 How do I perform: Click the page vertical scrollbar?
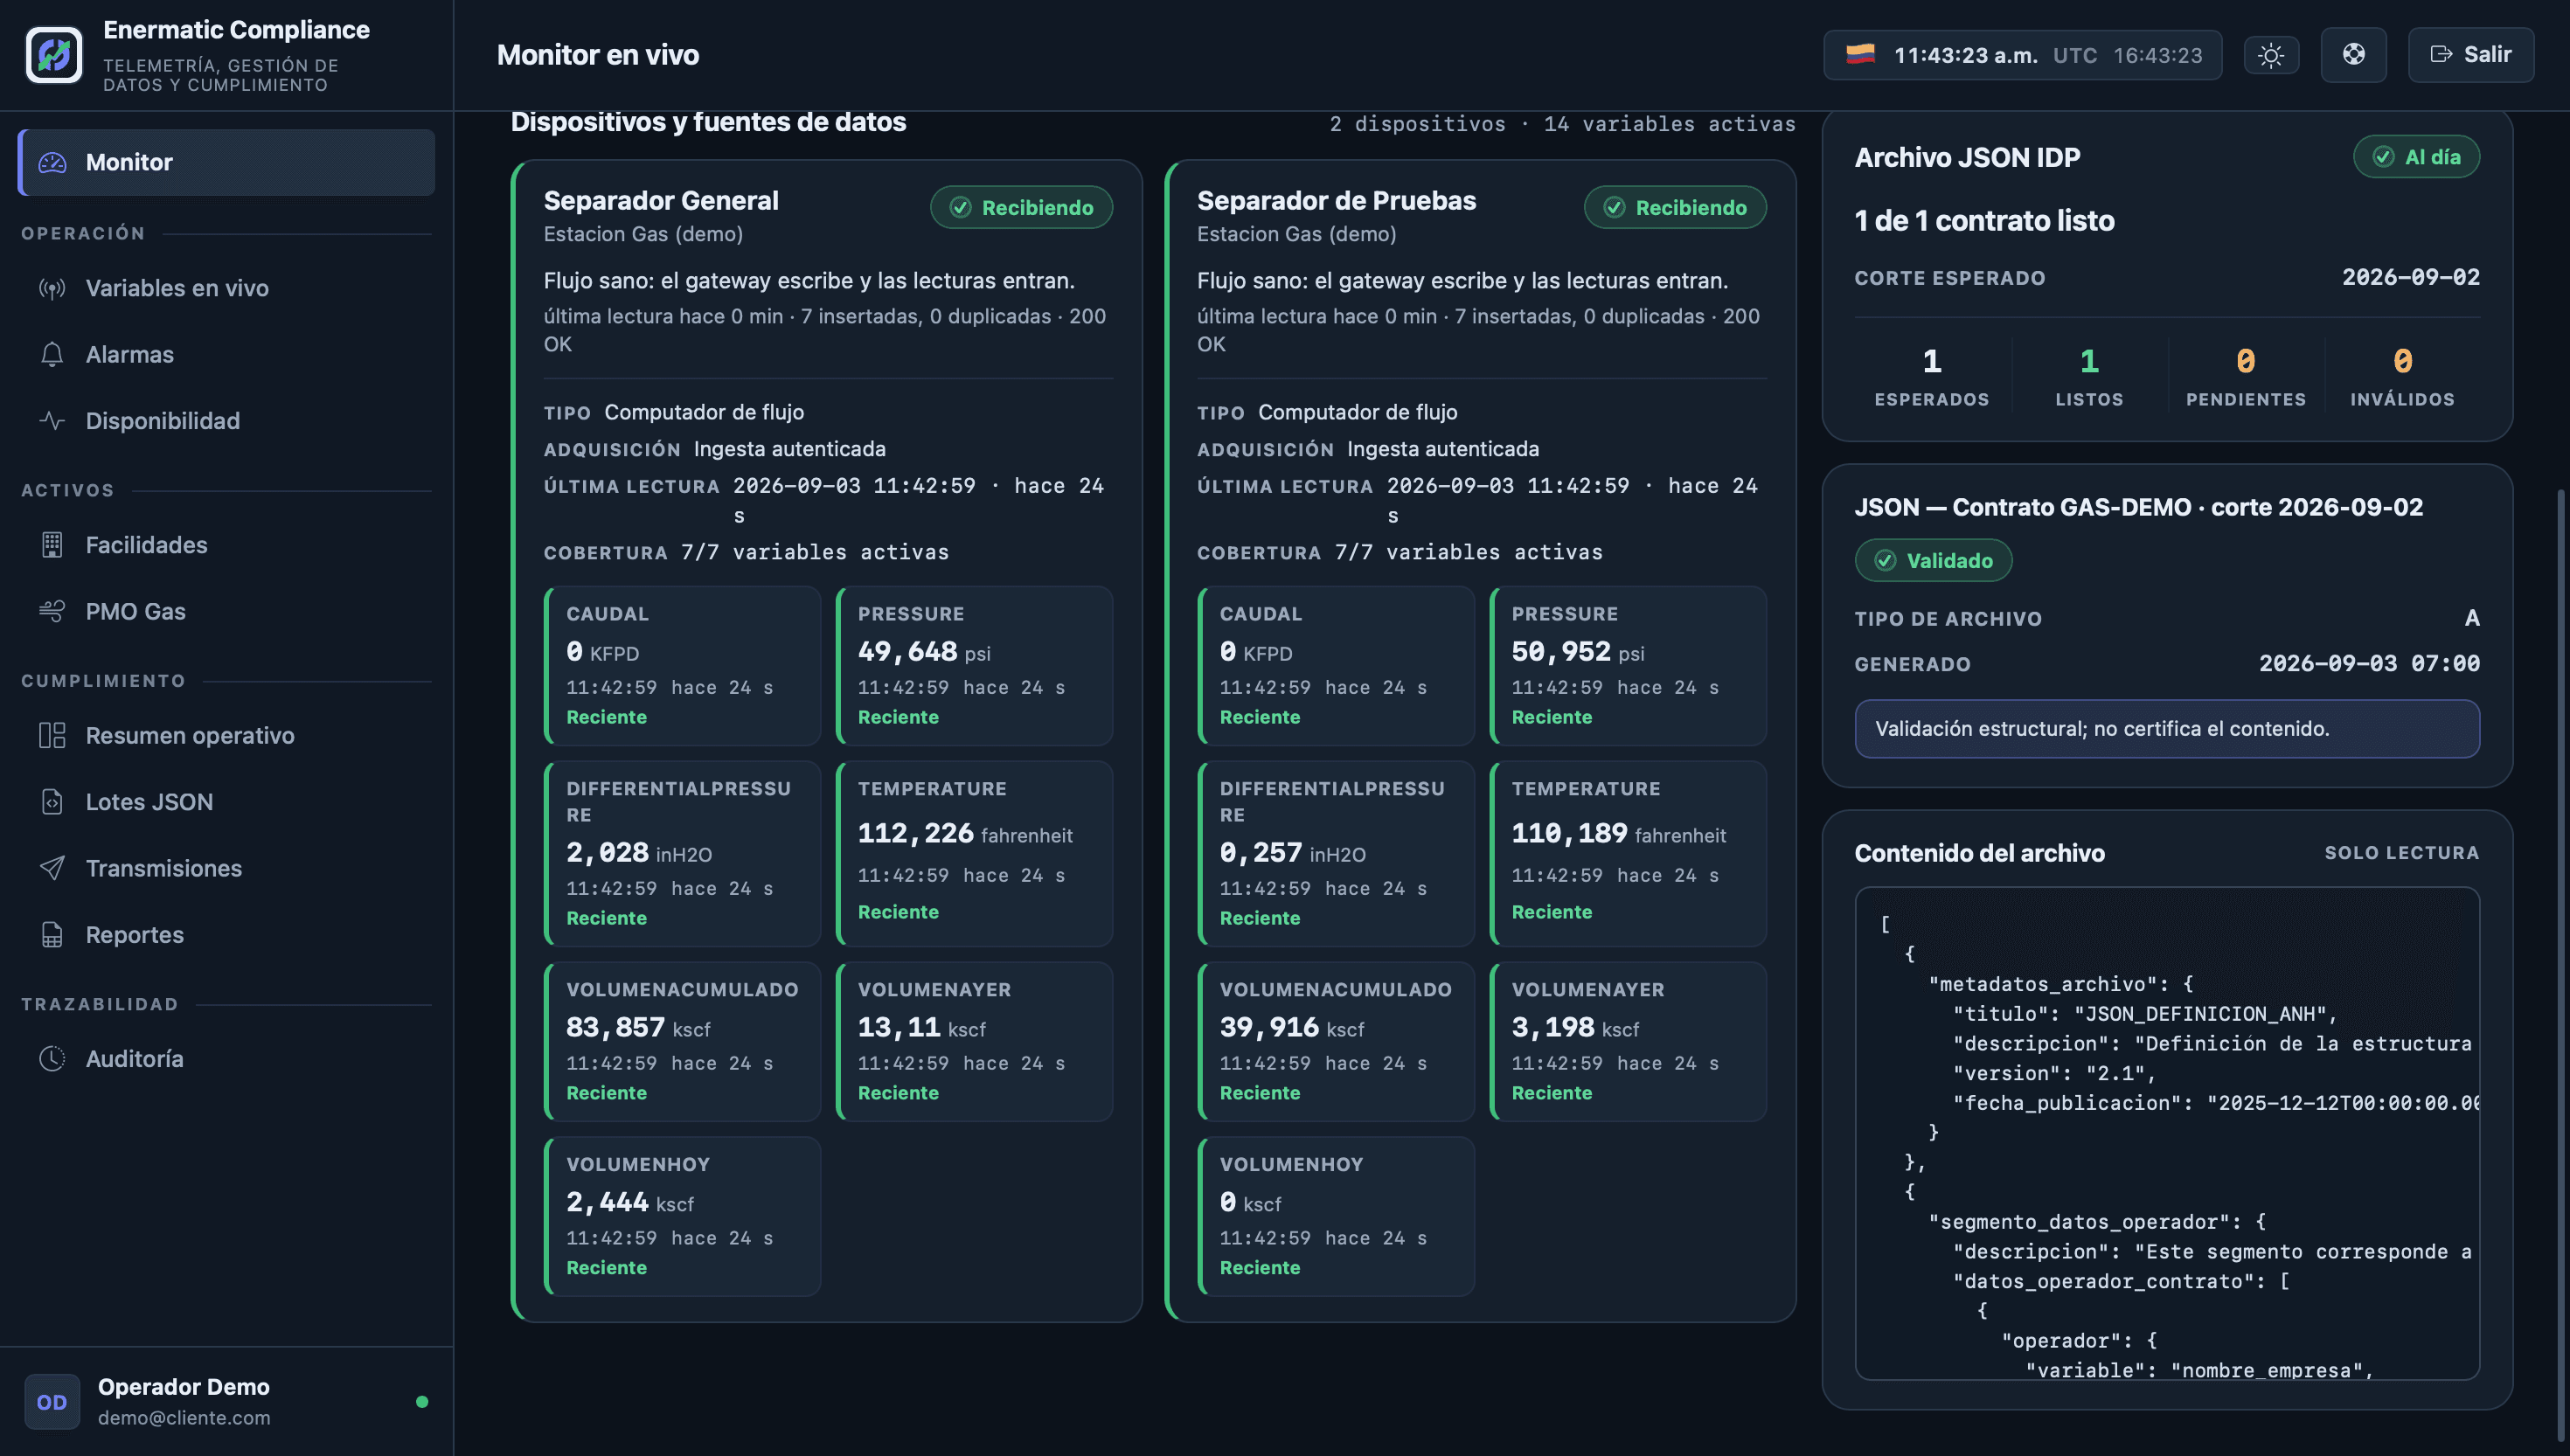2563,966
